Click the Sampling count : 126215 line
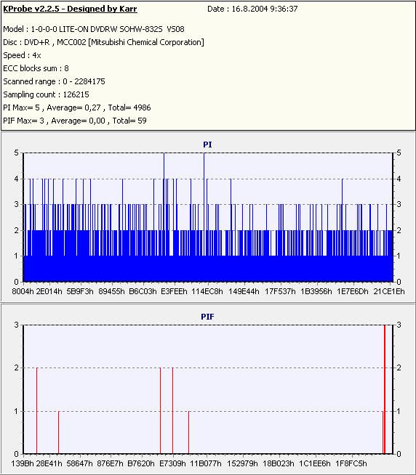 [46, 94]
